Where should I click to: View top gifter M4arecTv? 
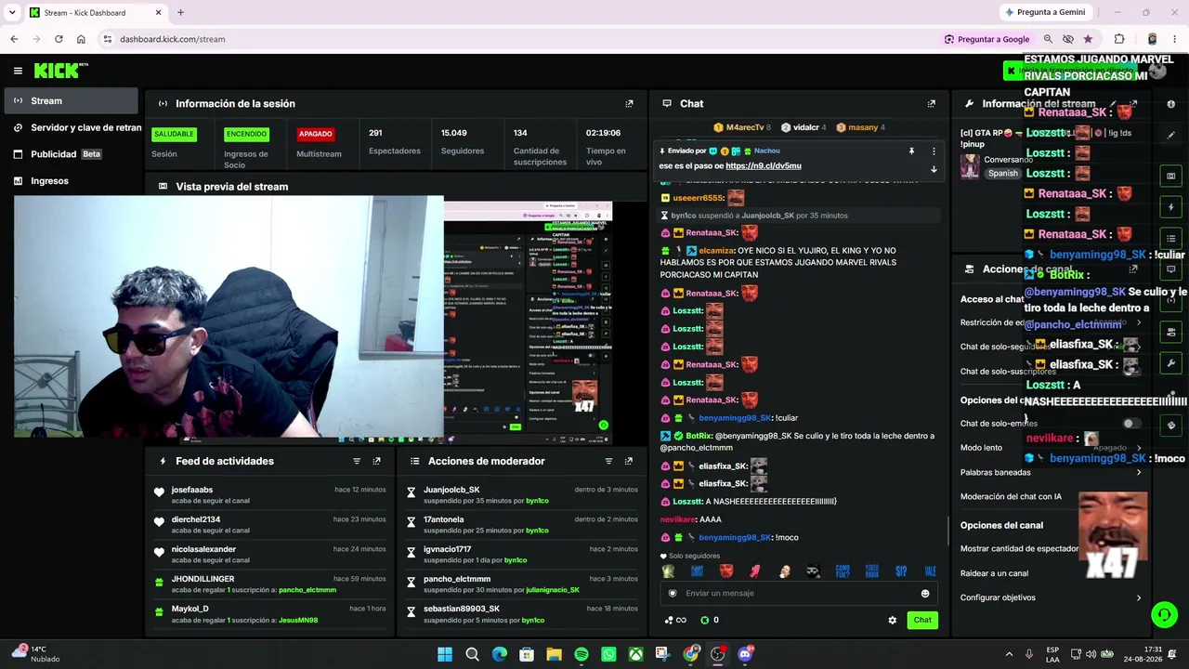[741, 127]
